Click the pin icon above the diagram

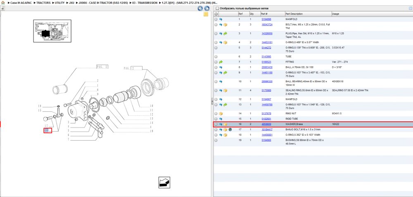pyautogui.click(x=2, y=8)
